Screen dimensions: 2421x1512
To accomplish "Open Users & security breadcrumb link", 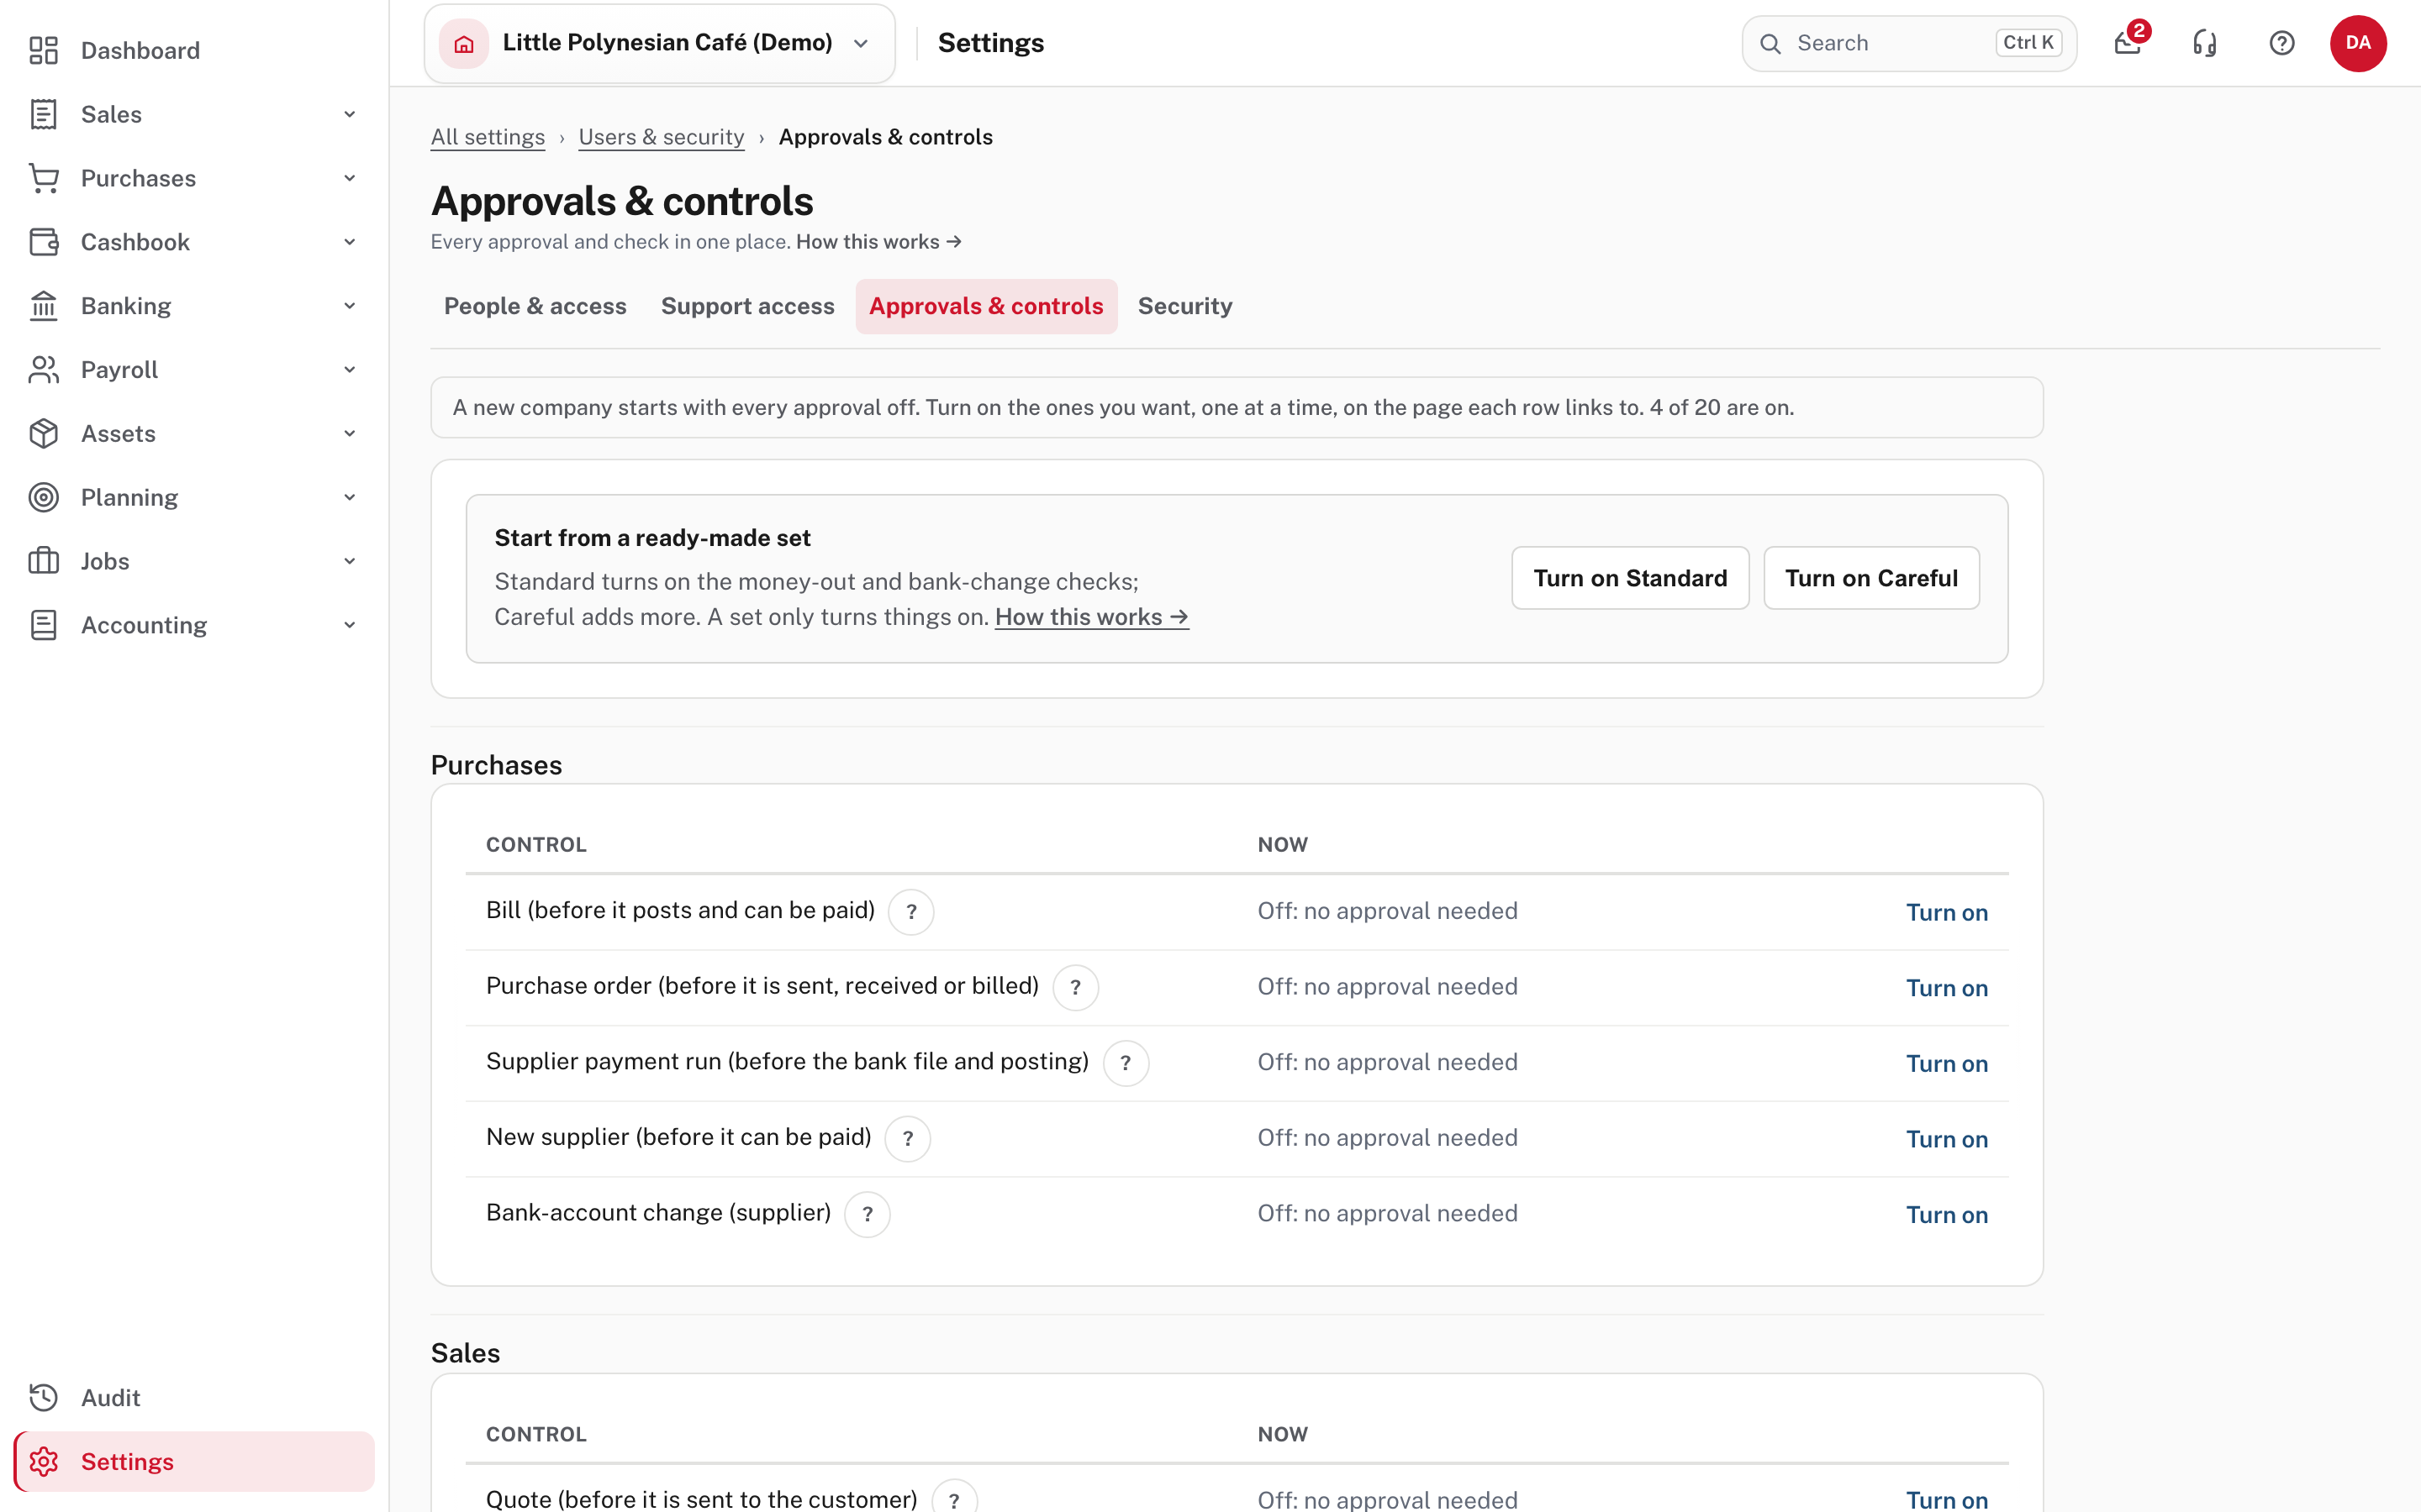I will coord(662,137).
